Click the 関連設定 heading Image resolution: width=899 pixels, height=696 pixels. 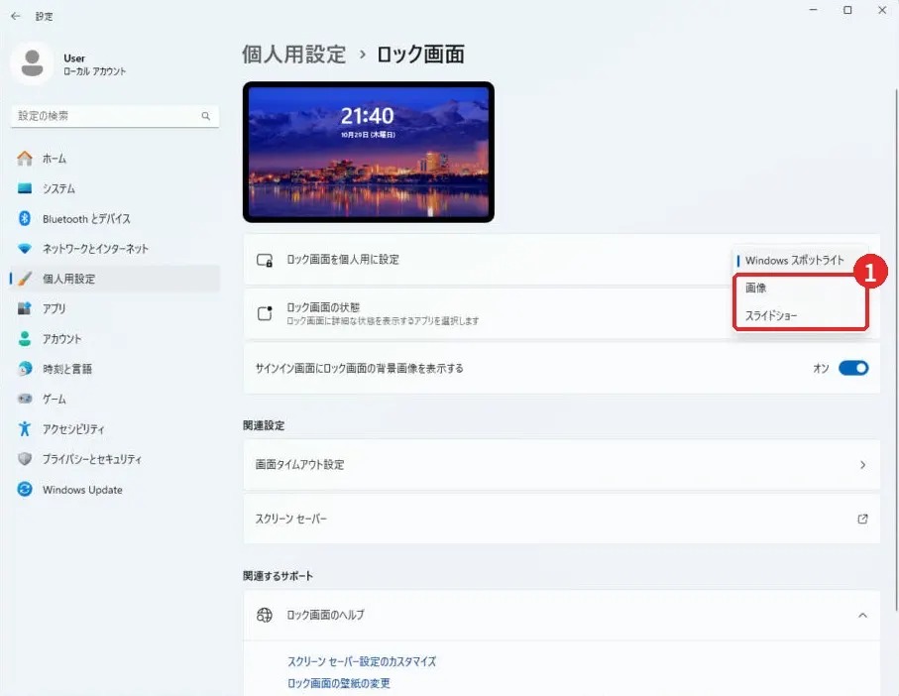[264, 425]
